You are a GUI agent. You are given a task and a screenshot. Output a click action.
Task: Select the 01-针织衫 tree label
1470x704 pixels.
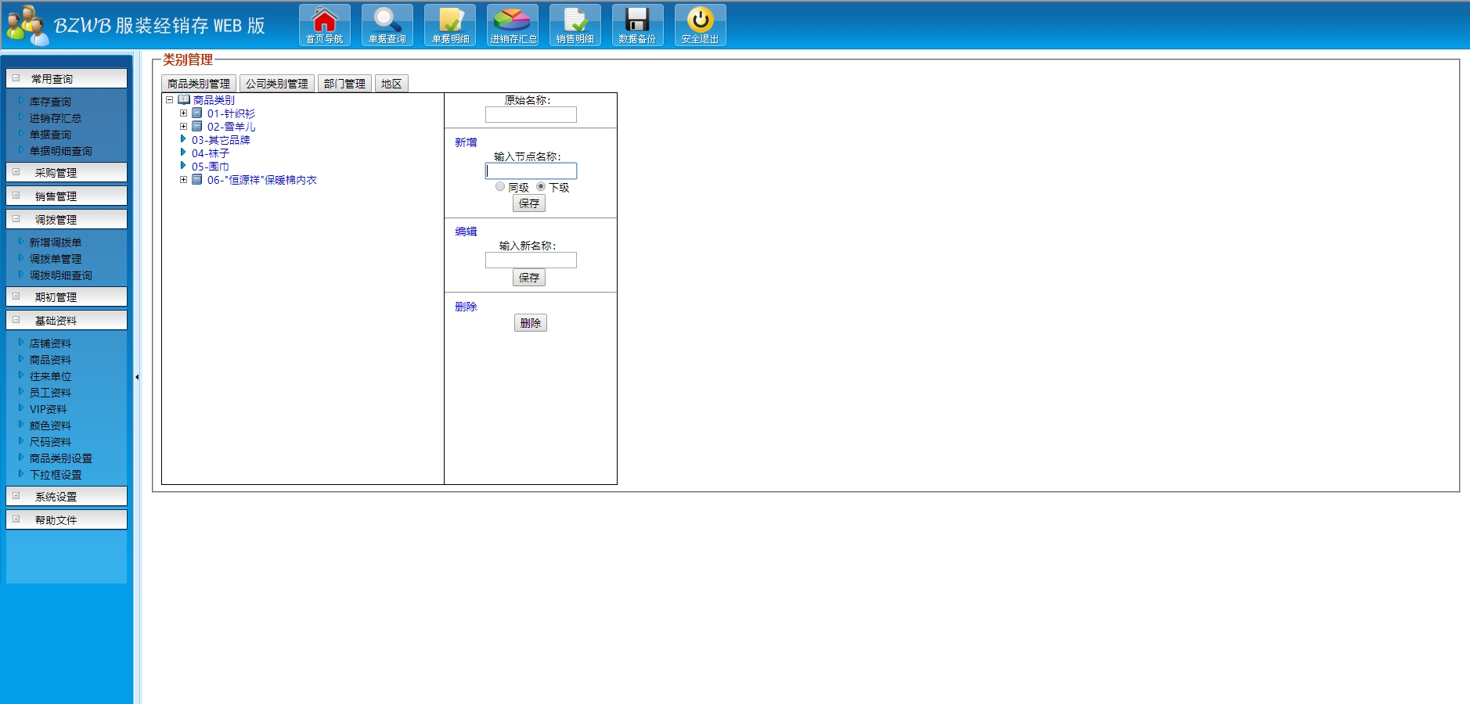231,113
